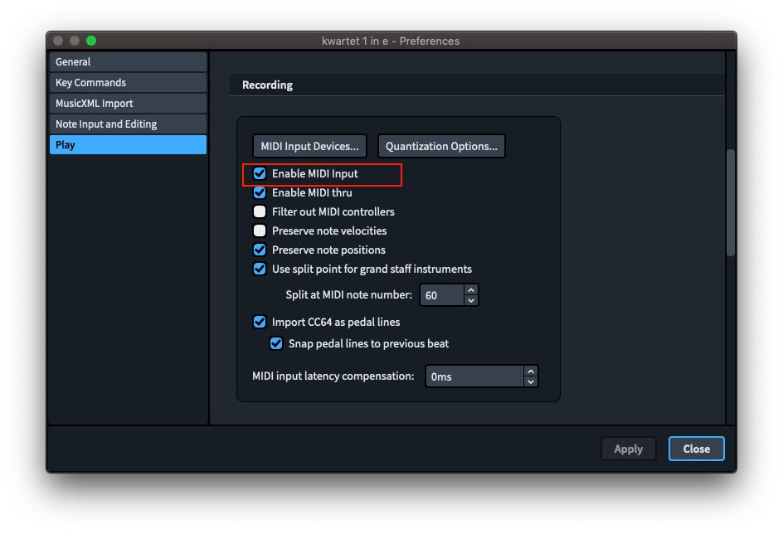783x534 pixels.
Task: Apply the preference changes
Action: tap(628, 449)
